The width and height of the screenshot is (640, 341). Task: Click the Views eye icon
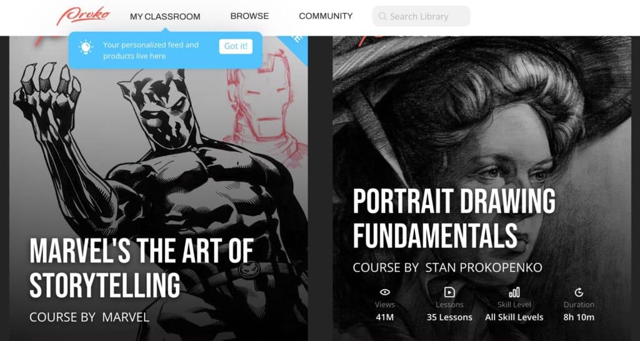click(384, 292)
